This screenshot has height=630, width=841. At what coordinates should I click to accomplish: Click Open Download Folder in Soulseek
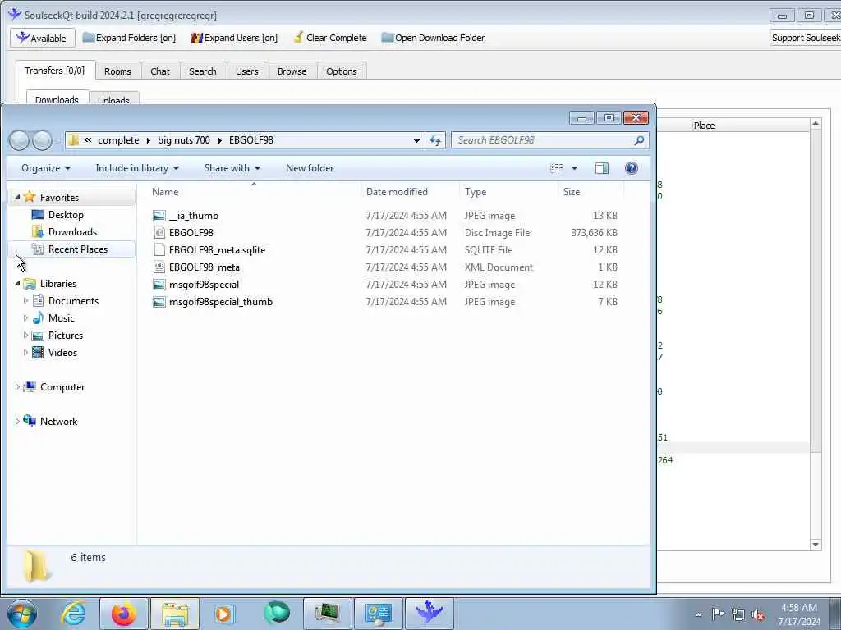tap(433, 38)
